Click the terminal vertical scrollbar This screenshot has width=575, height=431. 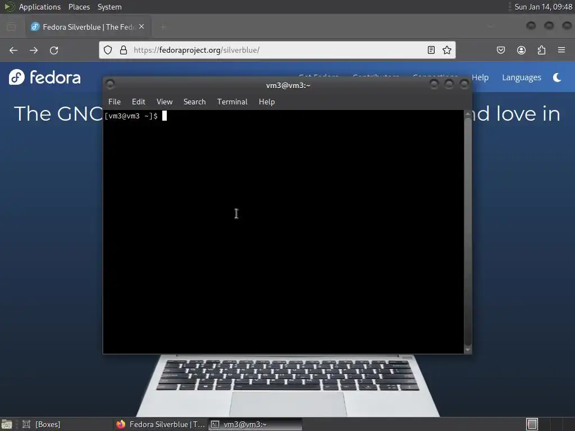[468, 231]
